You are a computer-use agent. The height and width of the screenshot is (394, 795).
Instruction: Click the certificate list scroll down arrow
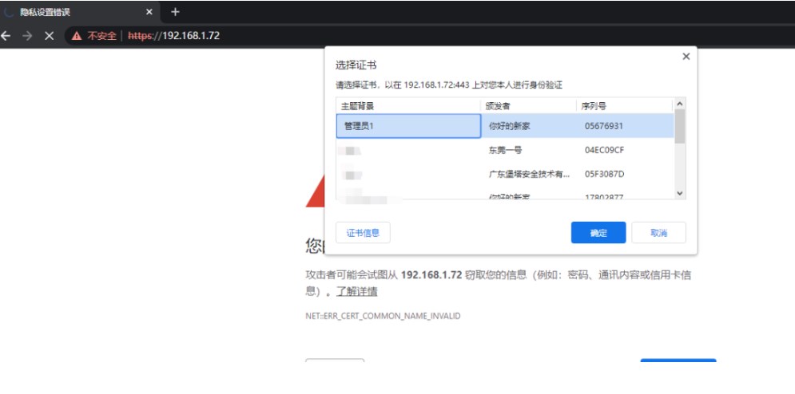(680, 193)
